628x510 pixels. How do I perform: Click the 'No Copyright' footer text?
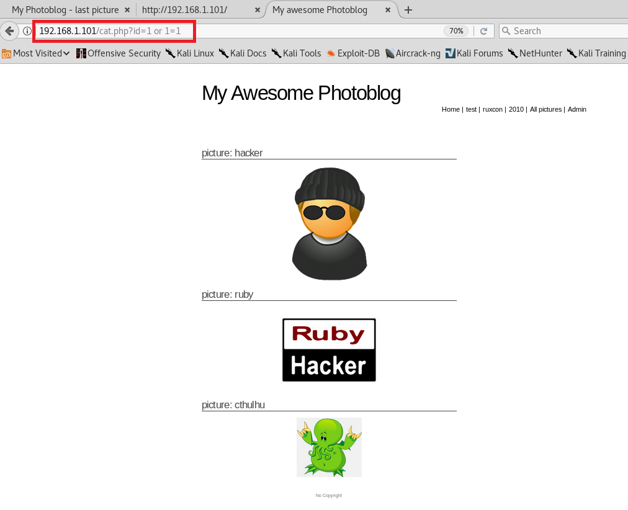tap(329, 496)
